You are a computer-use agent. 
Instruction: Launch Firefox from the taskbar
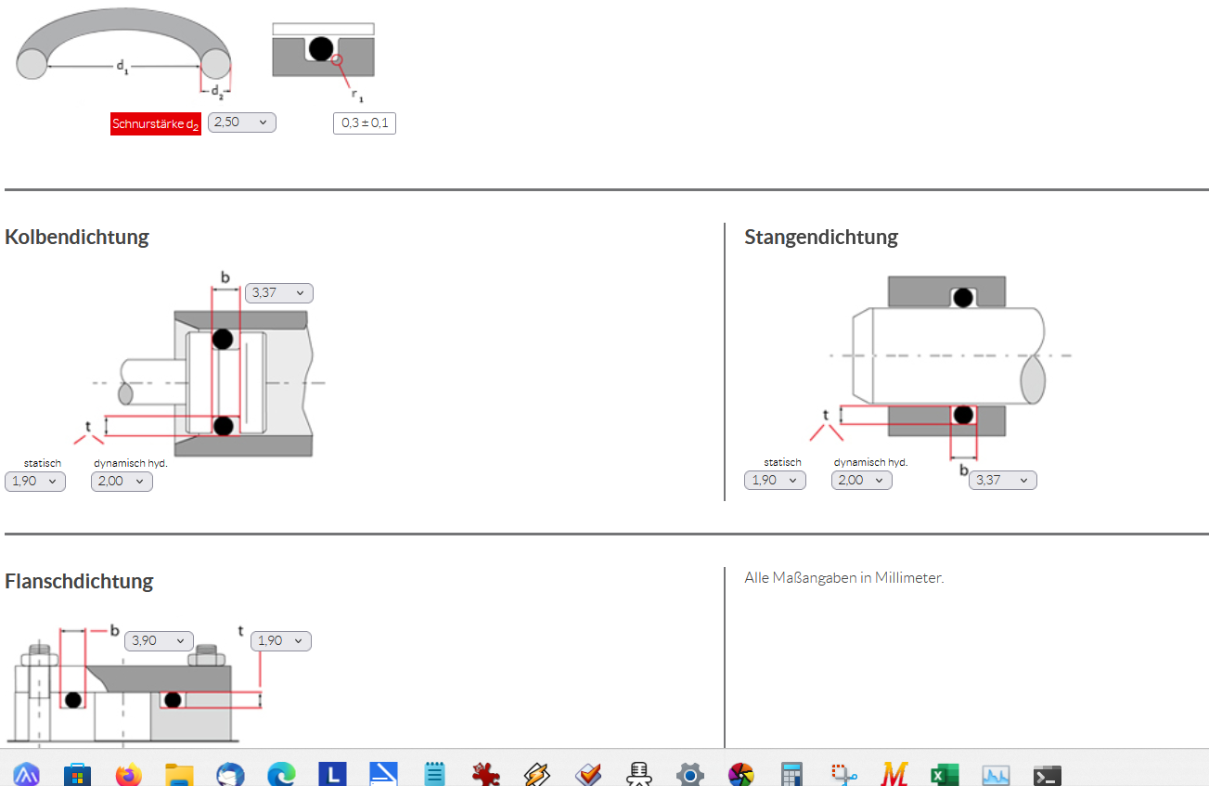[x=129, y=775]
